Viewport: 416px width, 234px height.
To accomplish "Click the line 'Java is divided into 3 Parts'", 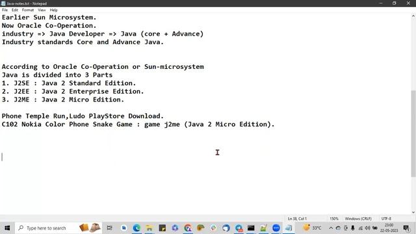I will click(x=57, y=75).
